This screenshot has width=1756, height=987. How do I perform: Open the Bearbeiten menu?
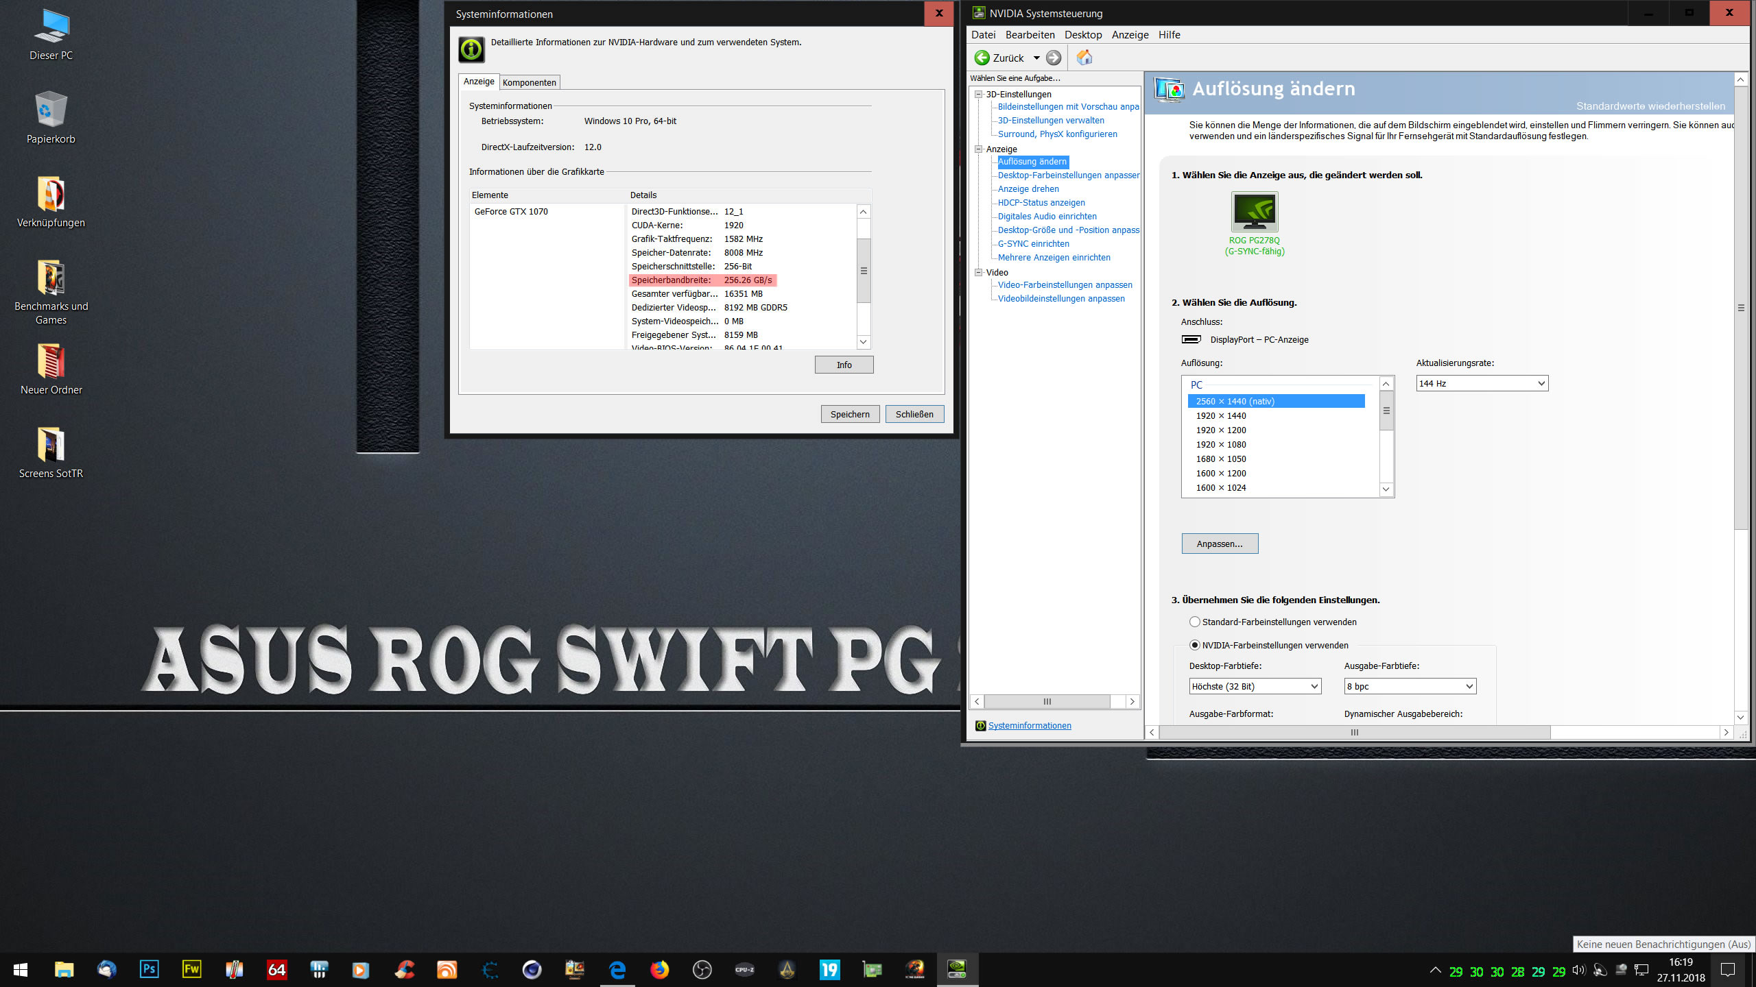[x=1030, y=35]
